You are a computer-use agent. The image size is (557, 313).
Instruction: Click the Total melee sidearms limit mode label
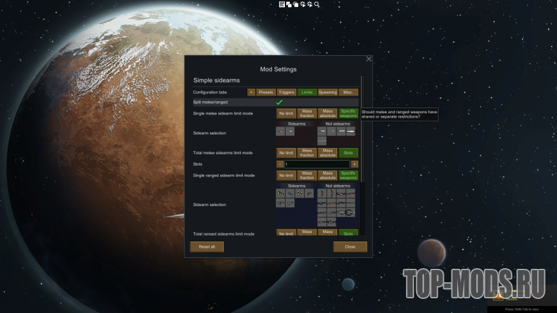(223, 153)
